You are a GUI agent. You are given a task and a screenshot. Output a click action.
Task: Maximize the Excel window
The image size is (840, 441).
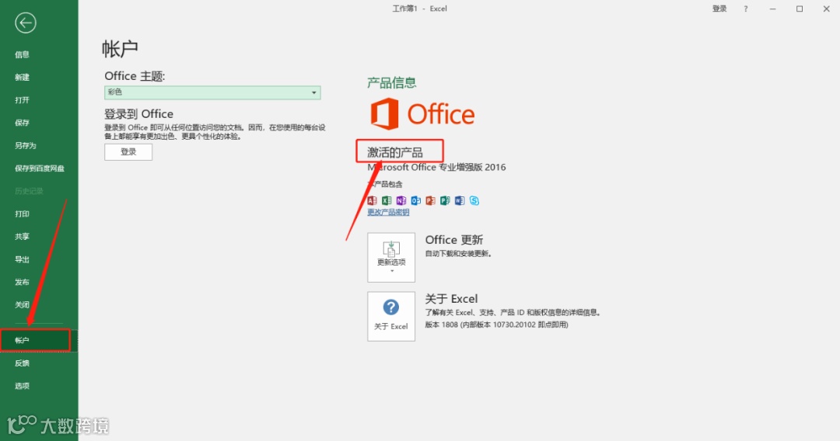pyautogui.click(x=800, y=9)
